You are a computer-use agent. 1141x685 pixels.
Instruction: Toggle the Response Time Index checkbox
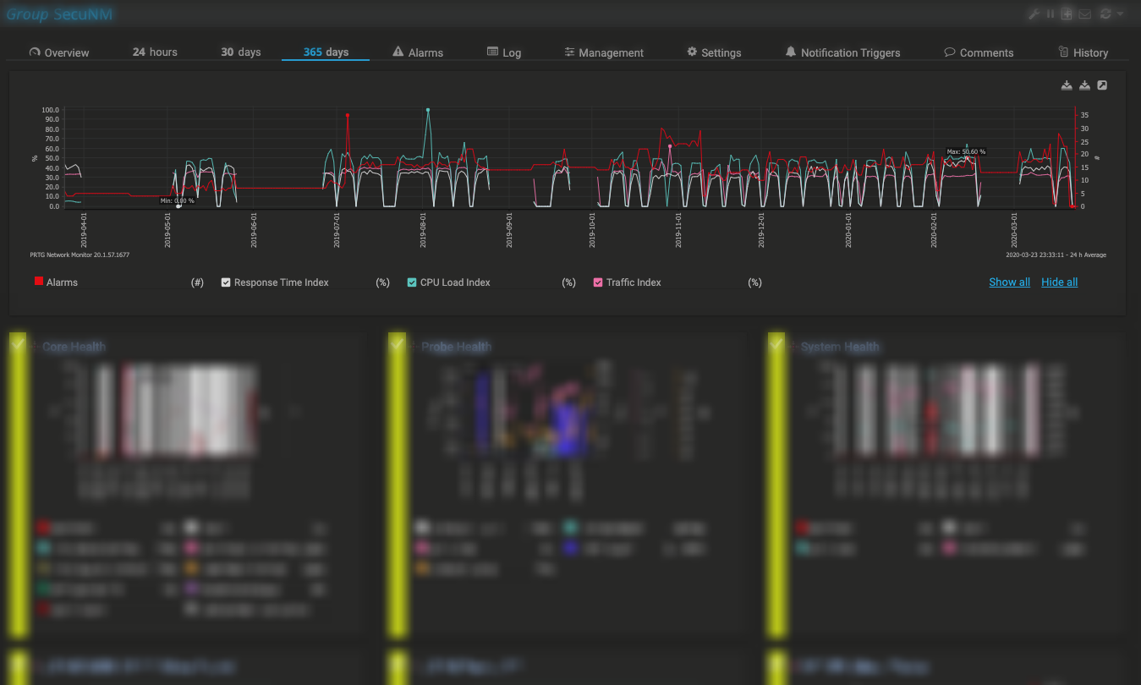tap(226, 282)
